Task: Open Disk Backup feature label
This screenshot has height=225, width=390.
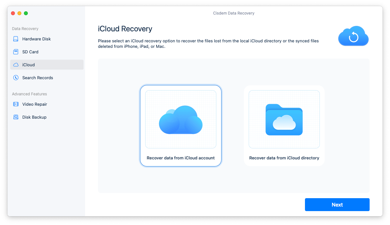Action: point(34,117)
